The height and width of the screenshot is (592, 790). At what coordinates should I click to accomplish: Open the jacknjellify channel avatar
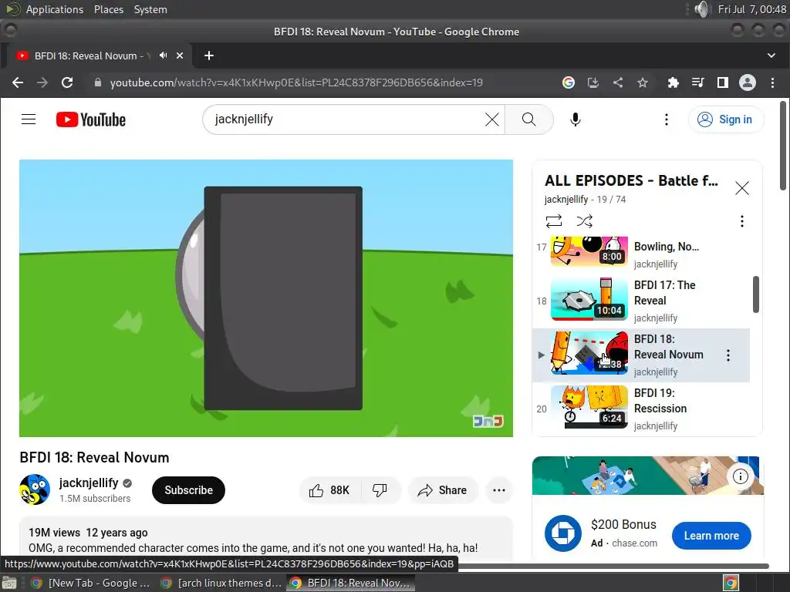(35, 489)
